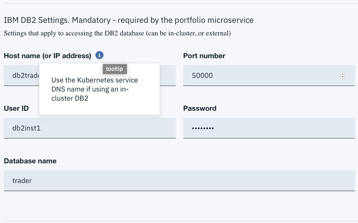Viewport: 358px width, 223px height.
Task: Click into the Port number field showing 50000
Action: (269, 76)
